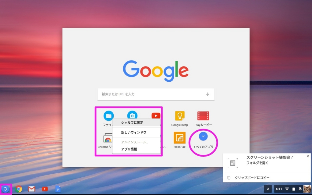This screenshot has width=312, height=195.
Task: Open Gmail from the shelf
Action: [x=32, y=189]
